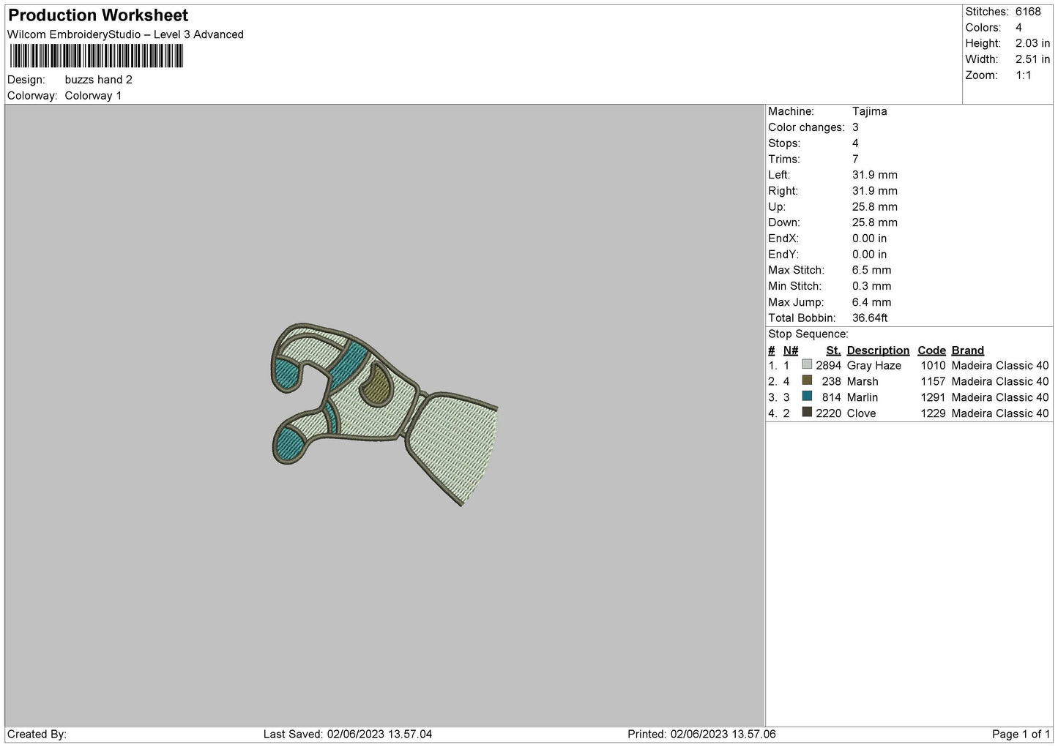
Task: Click thread code 1010
Action: [934, 366]
